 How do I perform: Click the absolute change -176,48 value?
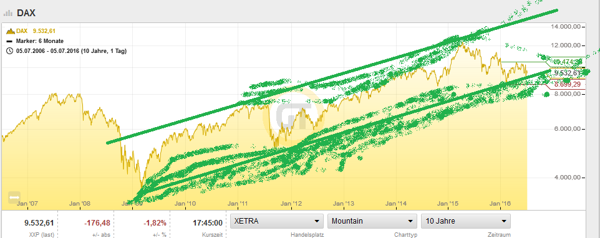97,222
